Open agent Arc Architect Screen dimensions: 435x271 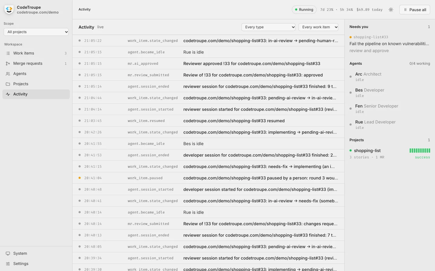[x=390, y=77]
